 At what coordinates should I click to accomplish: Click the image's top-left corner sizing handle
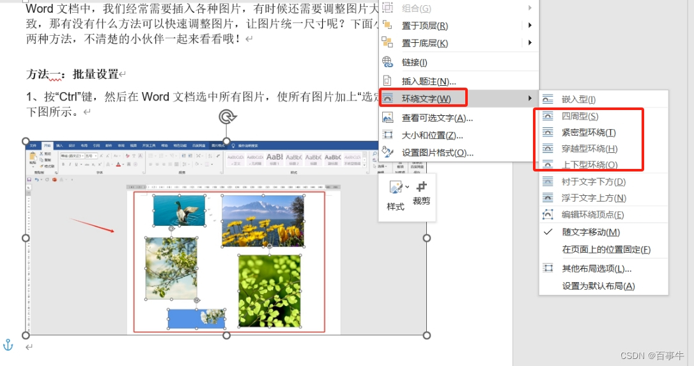26,141
